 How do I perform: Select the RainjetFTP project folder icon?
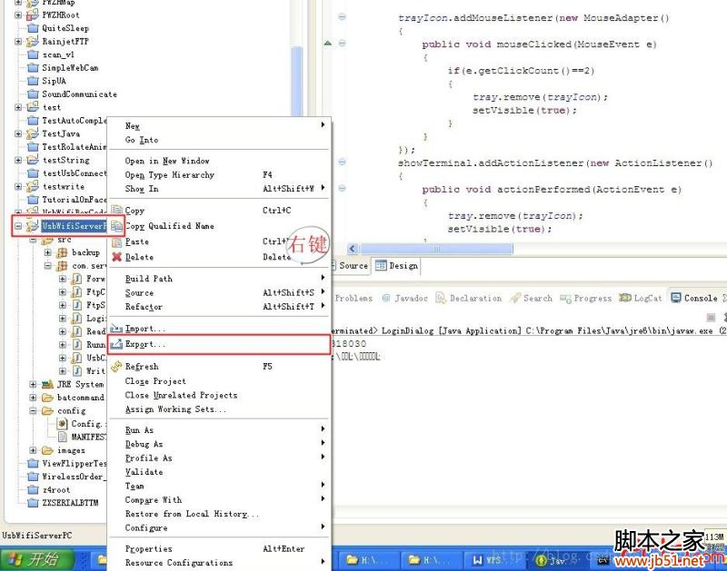click(x=33, y=42)
